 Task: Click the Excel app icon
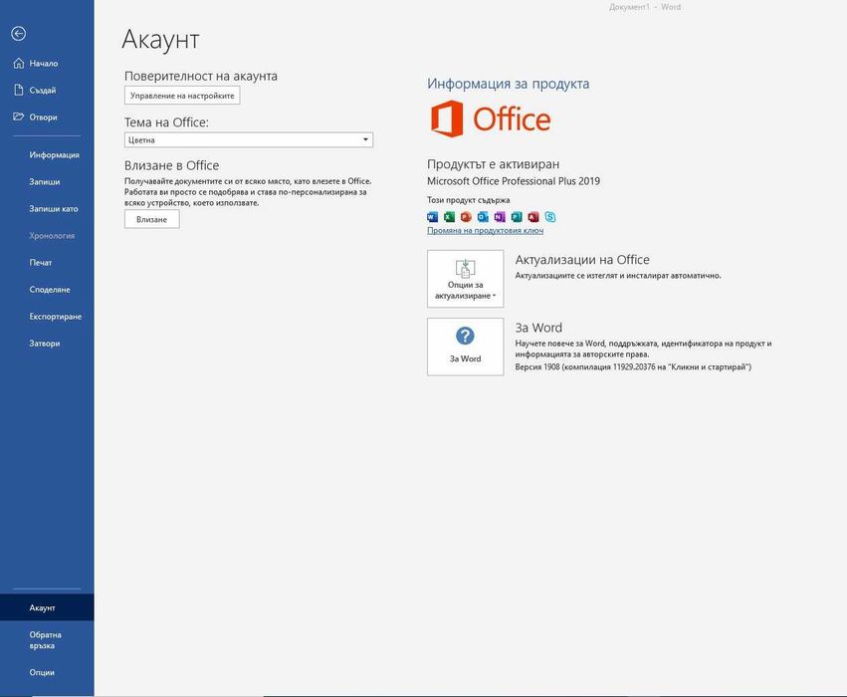[450, 217]
